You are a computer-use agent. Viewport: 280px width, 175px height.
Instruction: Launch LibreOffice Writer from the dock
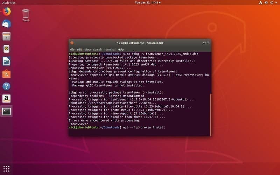[x=6, y=61]
